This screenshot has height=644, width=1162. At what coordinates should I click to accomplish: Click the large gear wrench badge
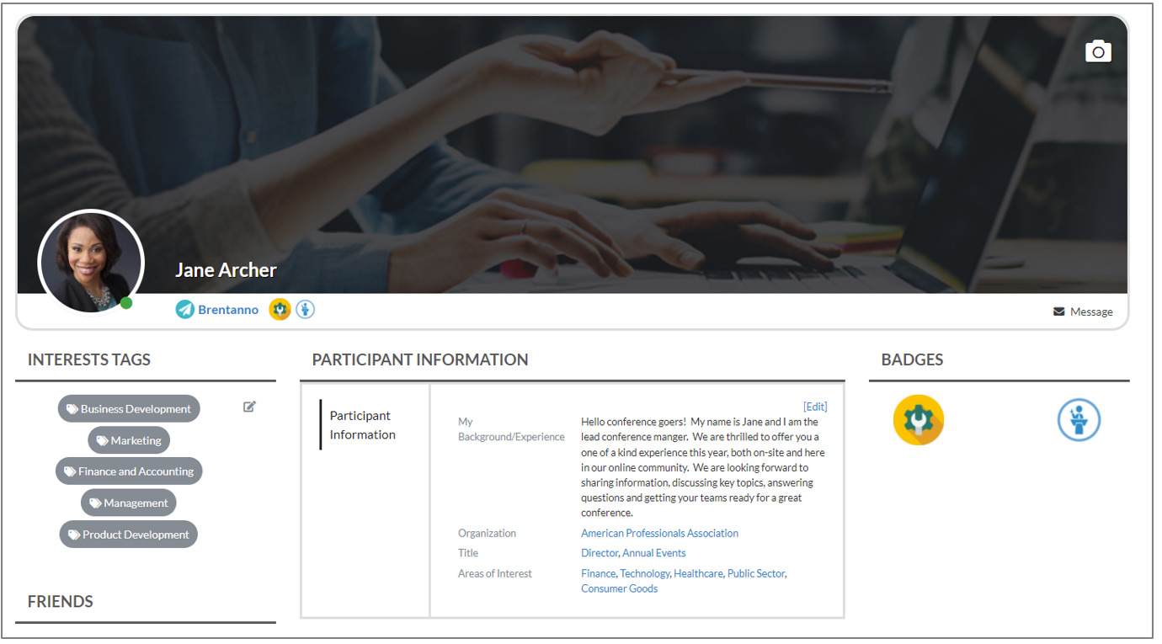pyautogui.click(x=918, y=420)
